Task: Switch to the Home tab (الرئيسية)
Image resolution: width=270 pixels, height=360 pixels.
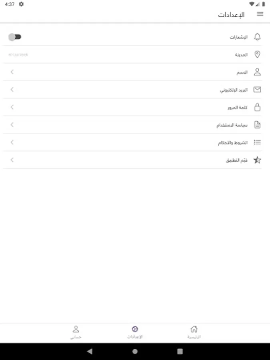Action: [x=194, y=332]
